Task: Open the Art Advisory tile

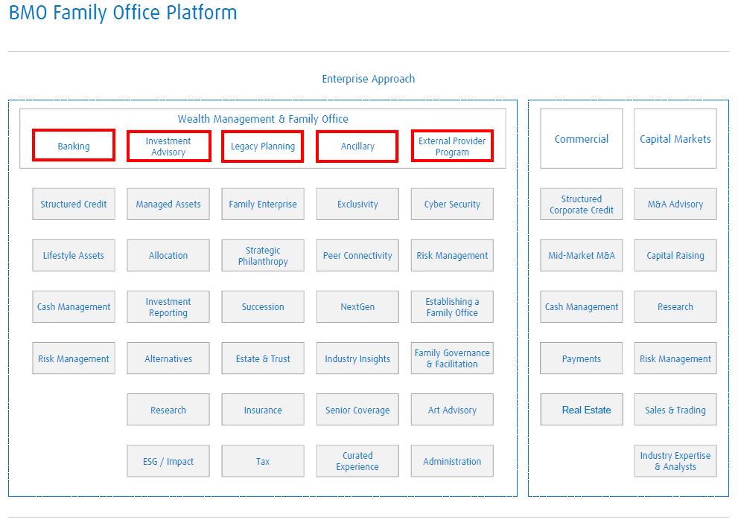Action: [452, 410]
